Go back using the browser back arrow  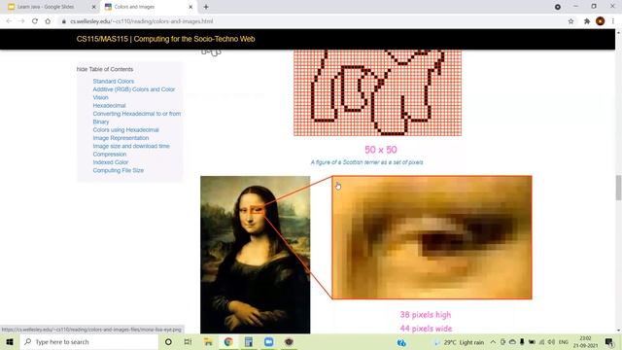[9, 21]
